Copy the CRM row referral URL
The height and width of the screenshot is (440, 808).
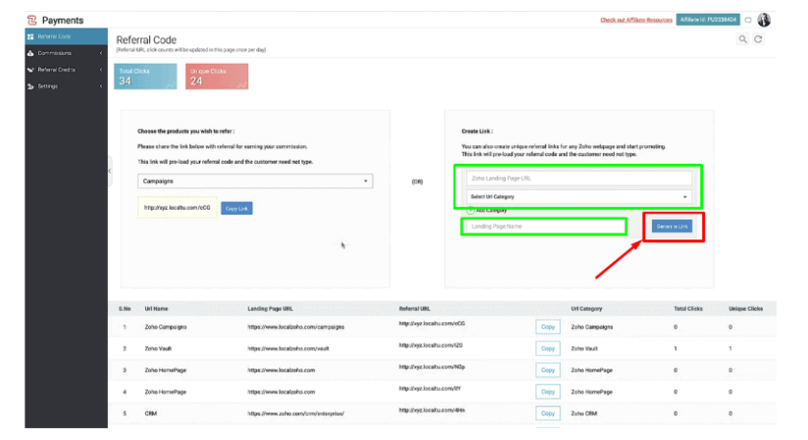point(547,414)
